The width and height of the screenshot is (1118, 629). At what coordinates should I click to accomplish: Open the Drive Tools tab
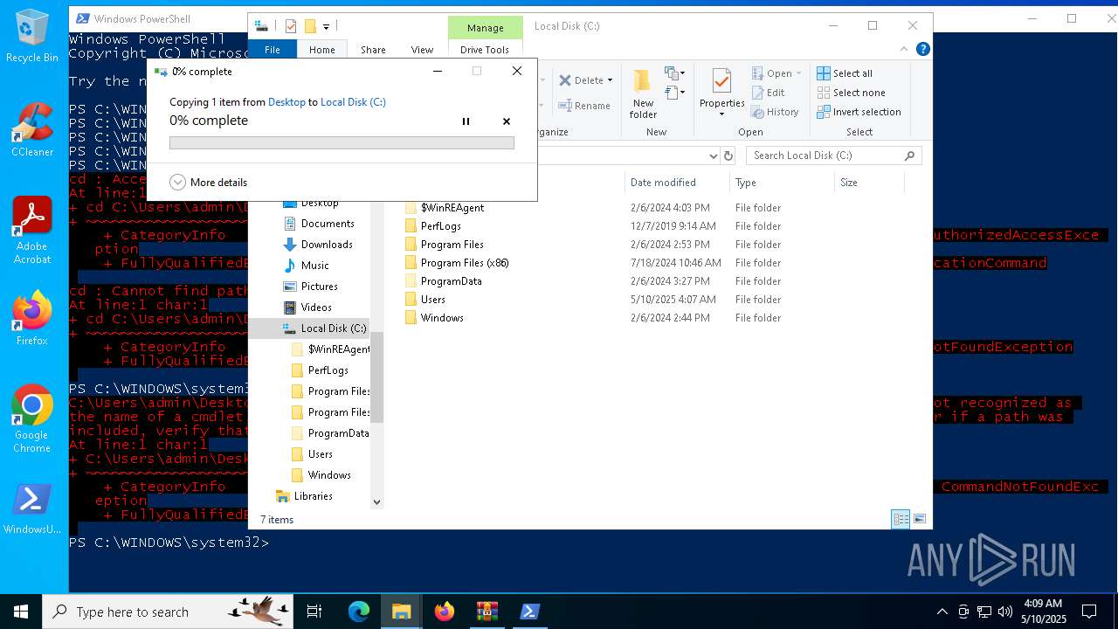pyautogui.click(x=485, y=50)
